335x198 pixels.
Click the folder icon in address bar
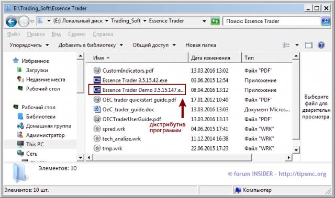click(x=40, y=21)
